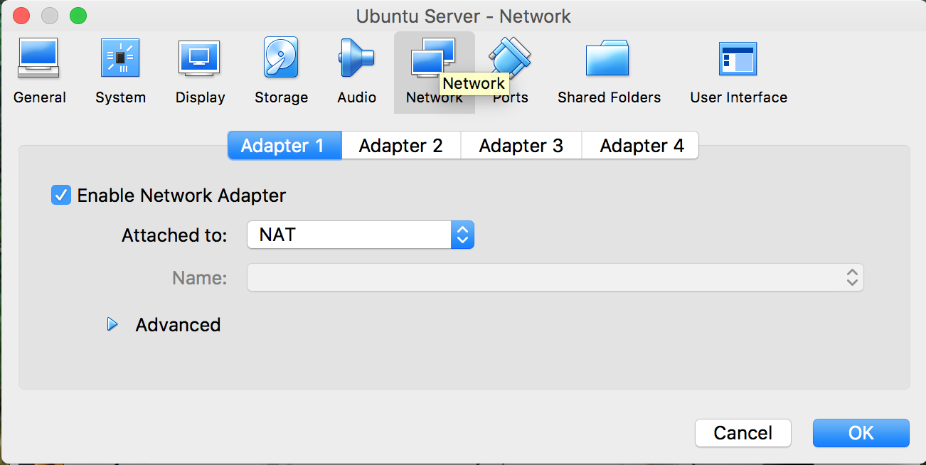The width and height of the screenshot is (926, 465).
Task: Click the Attached to stepper arrows
Action: 462,235
